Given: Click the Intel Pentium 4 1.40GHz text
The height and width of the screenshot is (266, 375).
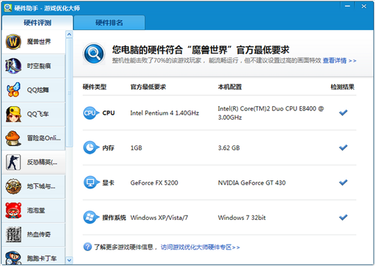Looking at the screenshot, I should [x=164, y=113].
